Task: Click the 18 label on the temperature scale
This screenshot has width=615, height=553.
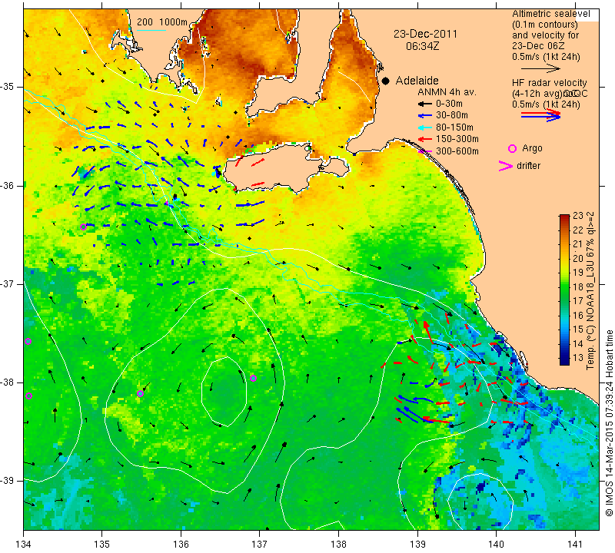Action: pyautogui.click(x=578, y=287)
